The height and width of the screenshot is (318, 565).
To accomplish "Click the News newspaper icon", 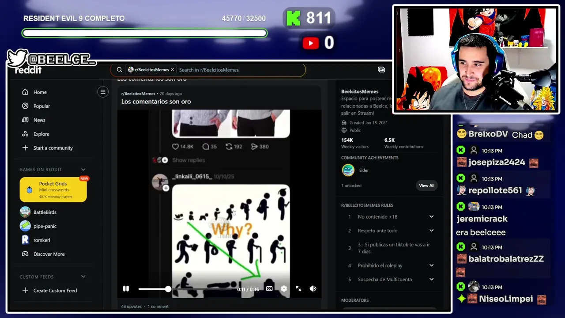I will [x=25, y=120].
